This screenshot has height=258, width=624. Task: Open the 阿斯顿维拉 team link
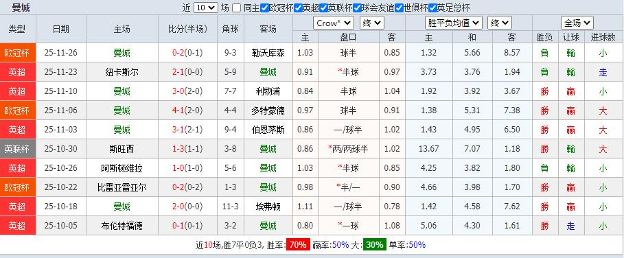pos(122,168)
